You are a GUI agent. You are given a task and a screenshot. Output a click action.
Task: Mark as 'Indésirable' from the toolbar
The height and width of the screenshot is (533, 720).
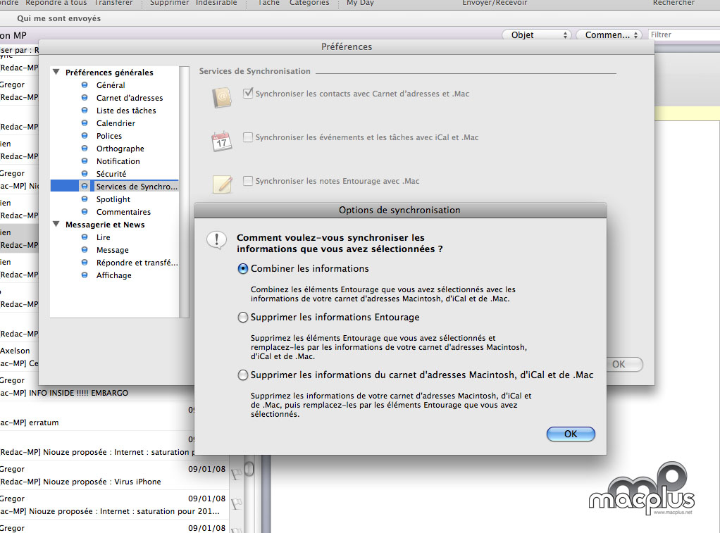(x=216, y=3)
